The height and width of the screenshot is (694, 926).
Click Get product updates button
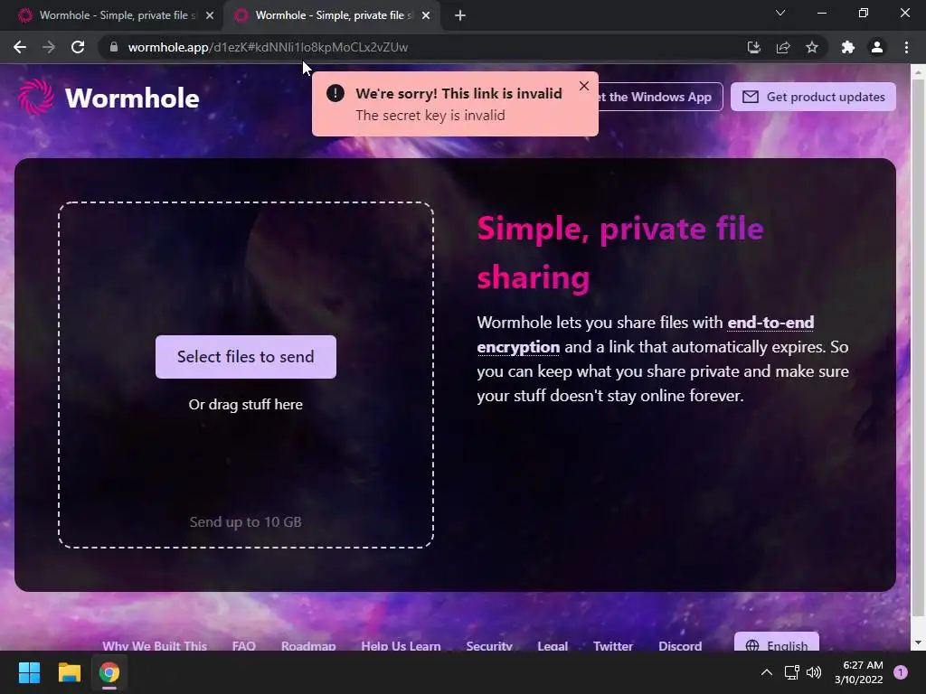[813, 97]
